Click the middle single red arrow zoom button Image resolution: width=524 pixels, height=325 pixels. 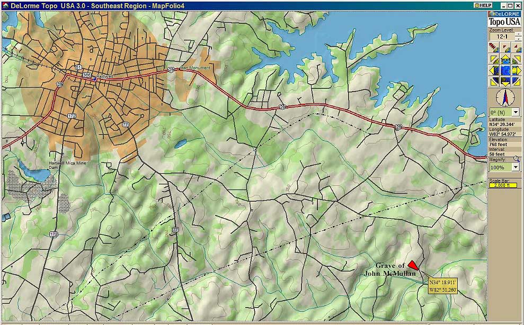click(x=505, y=48)
